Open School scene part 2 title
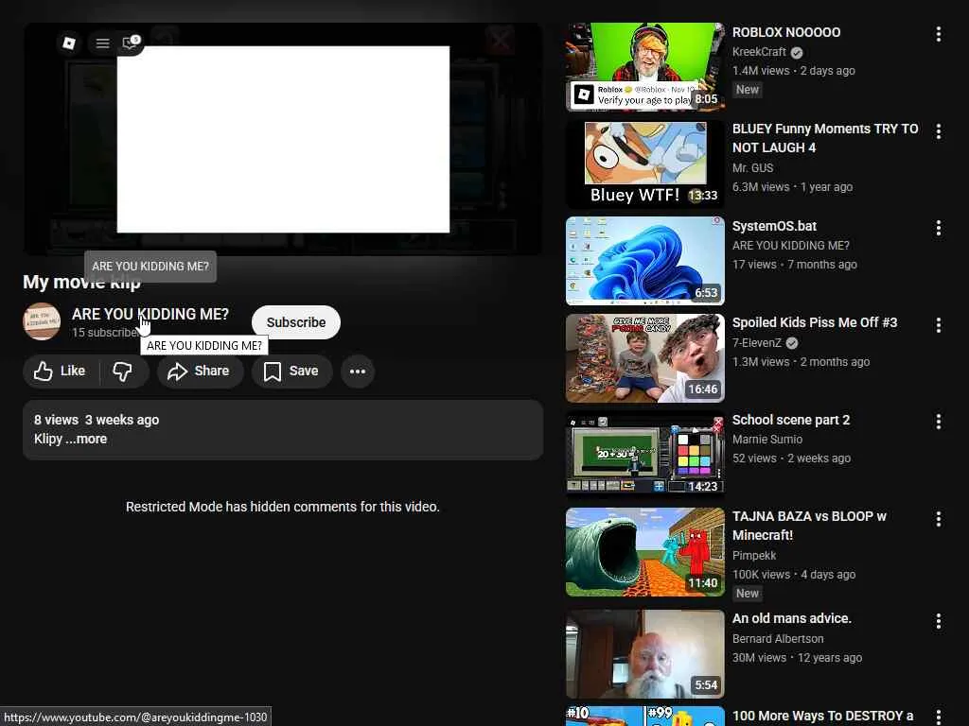 coord(791,420)
